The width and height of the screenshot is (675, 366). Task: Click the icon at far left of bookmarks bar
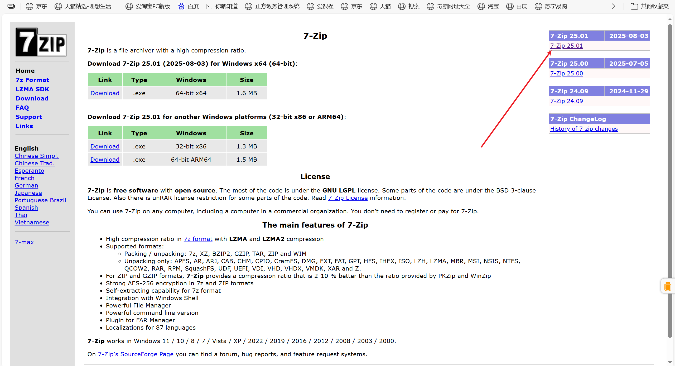11,6
